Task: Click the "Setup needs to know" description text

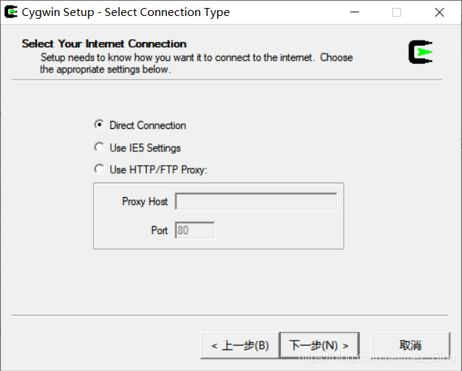Action: pos(197,63)
